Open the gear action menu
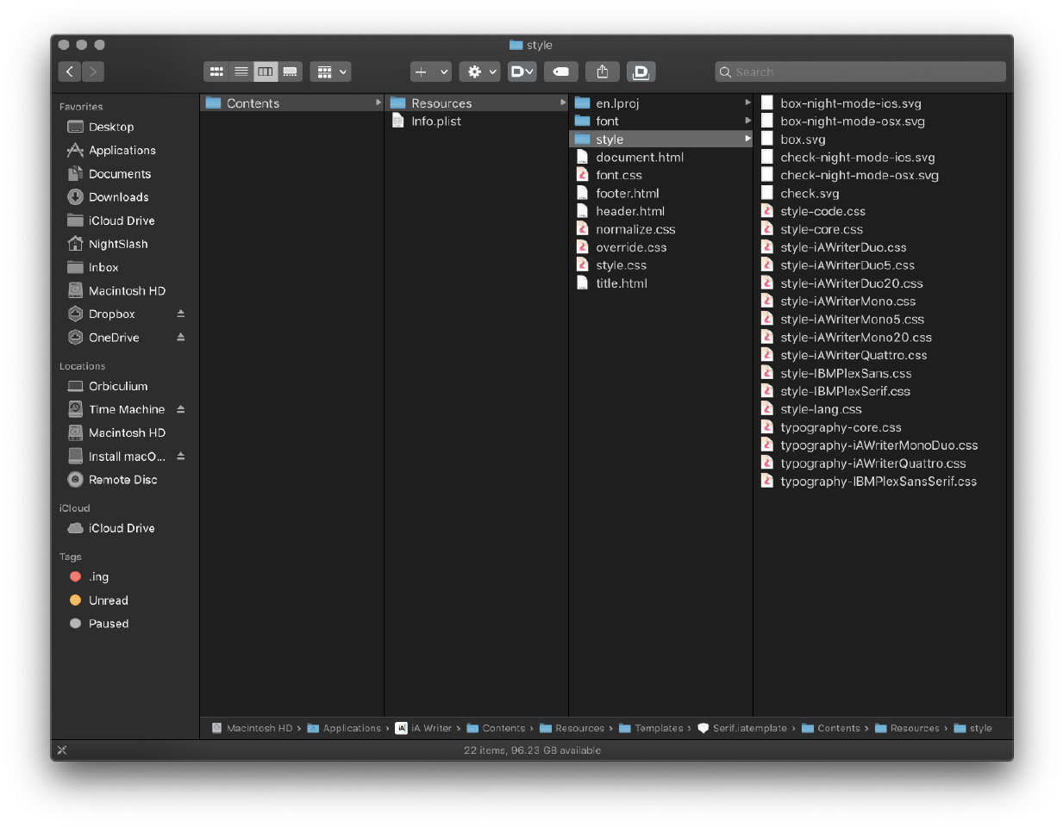 [x=478, y=72]
